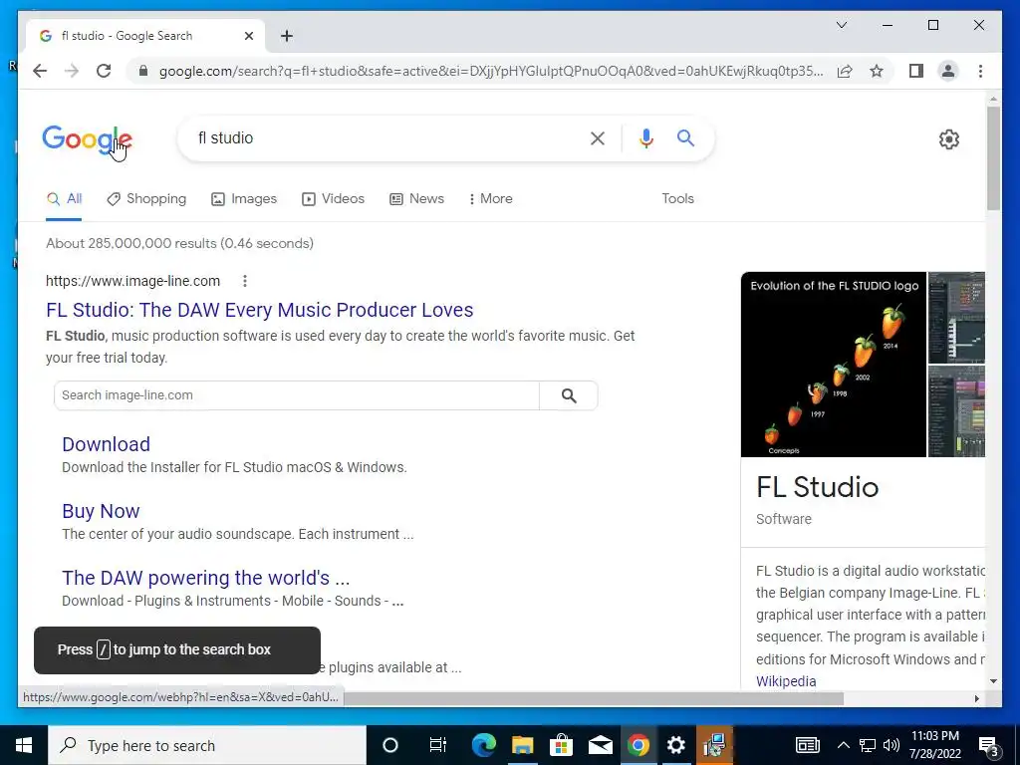The image size is (1020, 765).
Task: Open the Mail app on taskbar
Action: [600, 745]
